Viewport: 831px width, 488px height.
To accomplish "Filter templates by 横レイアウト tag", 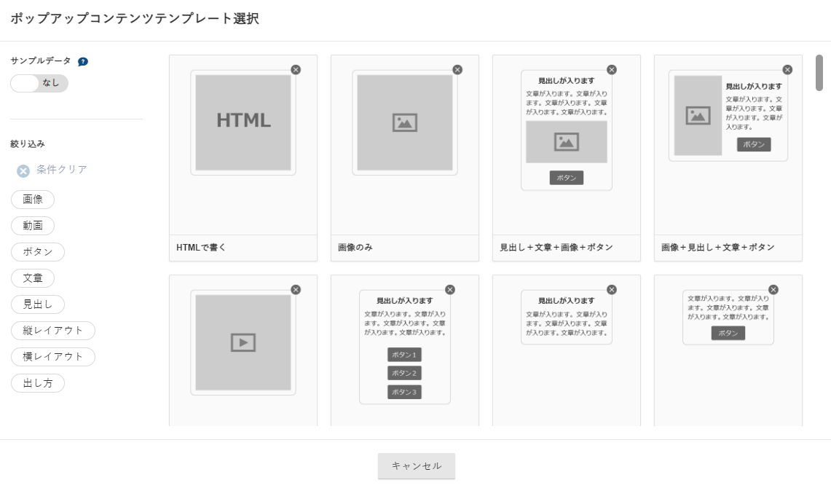I will tap(53, 357).
